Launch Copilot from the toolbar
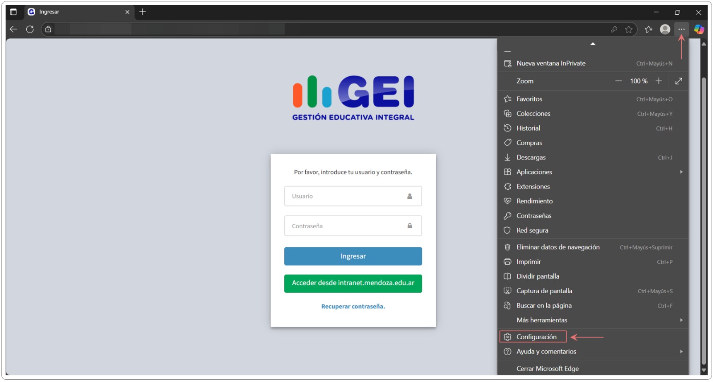713x382 pixels. click(699, 29)
